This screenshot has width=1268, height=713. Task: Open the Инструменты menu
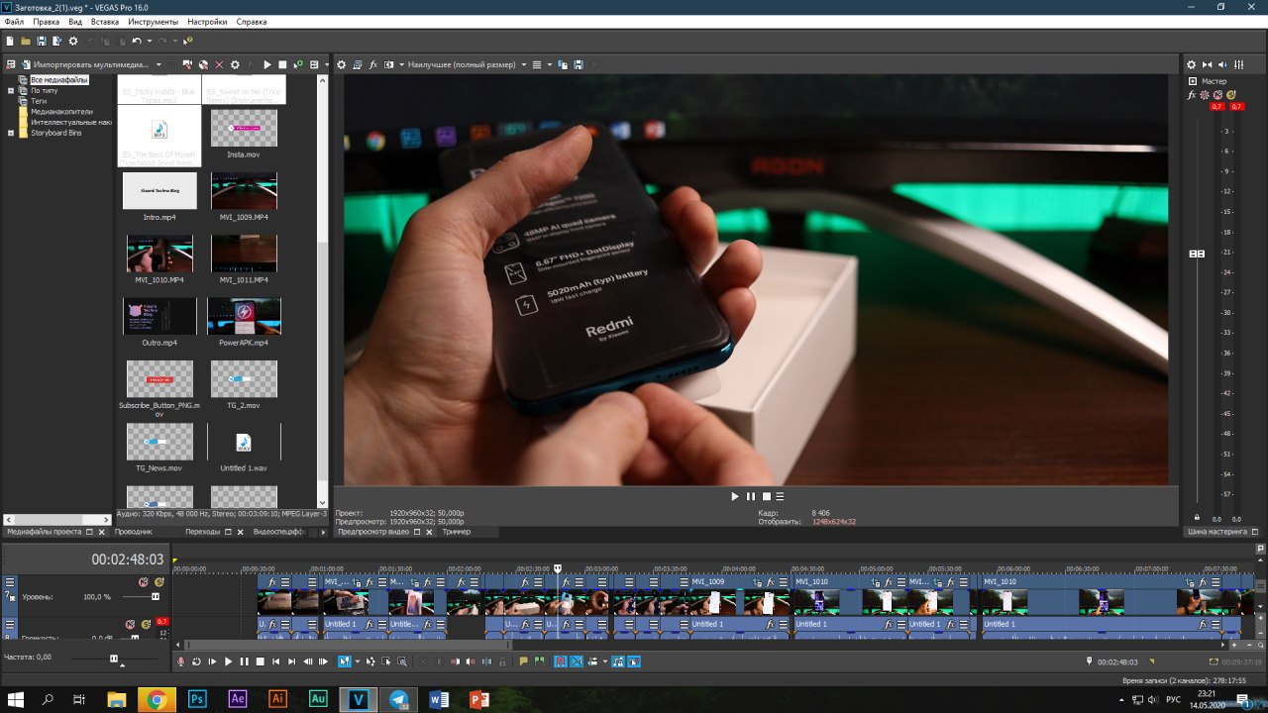[x=153, y=22]
